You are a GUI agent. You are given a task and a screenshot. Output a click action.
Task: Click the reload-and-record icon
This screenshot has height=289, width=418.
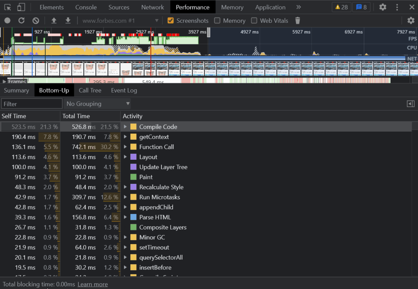click(x=21, y=20)
